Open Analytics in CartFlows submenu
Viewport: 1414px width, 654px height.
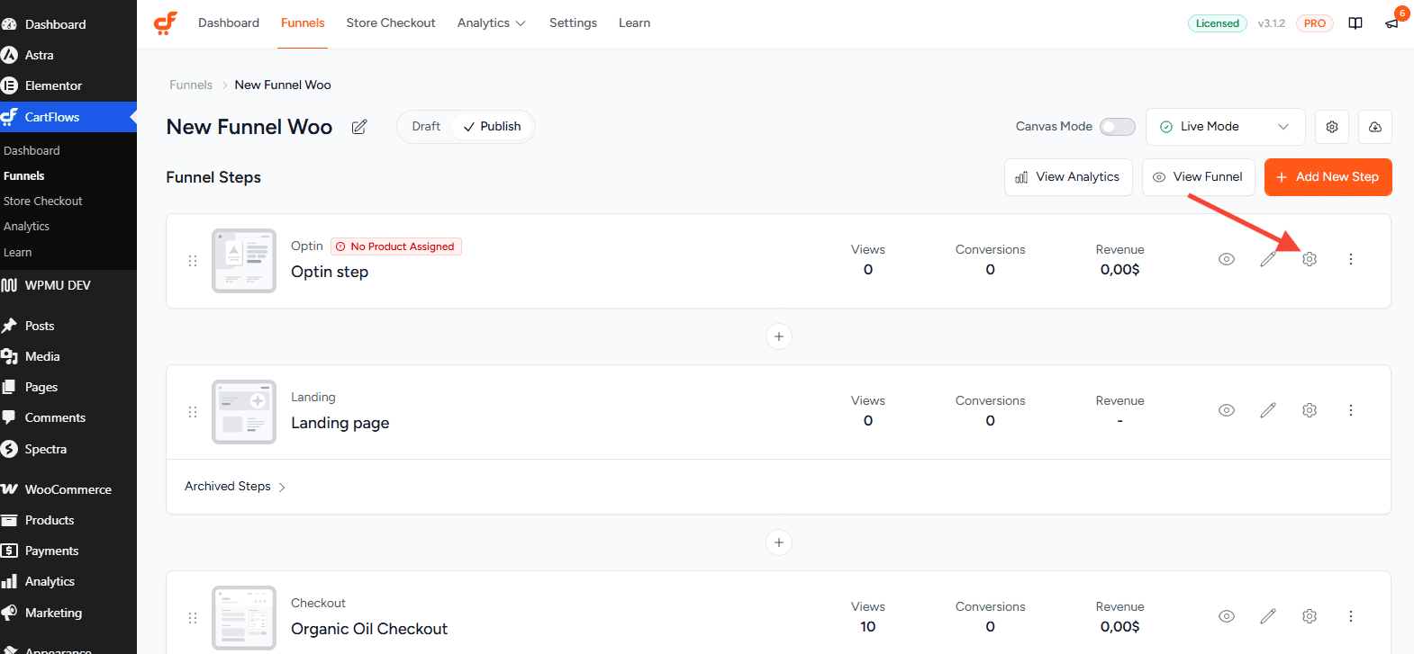[27, 227]
